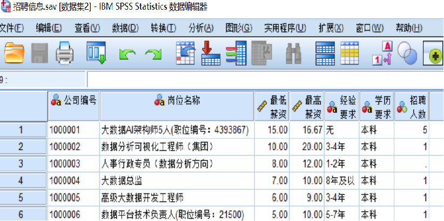444x221 pixels.
Task: Open the 编辑(E) menu
Action: [49, 28]
